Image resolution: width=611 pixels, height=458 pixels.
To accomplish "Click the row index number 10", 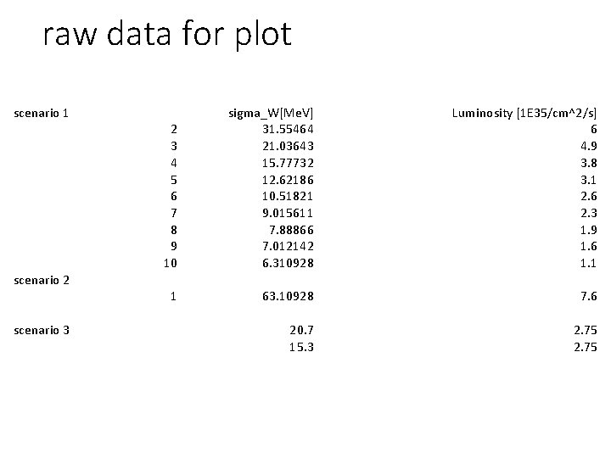I will click(171, 263).
